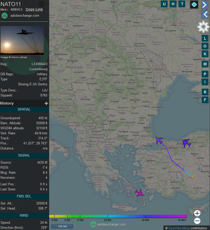210x230 pixels.
Task: Click the military DB flags value
Action: [42, 74]
